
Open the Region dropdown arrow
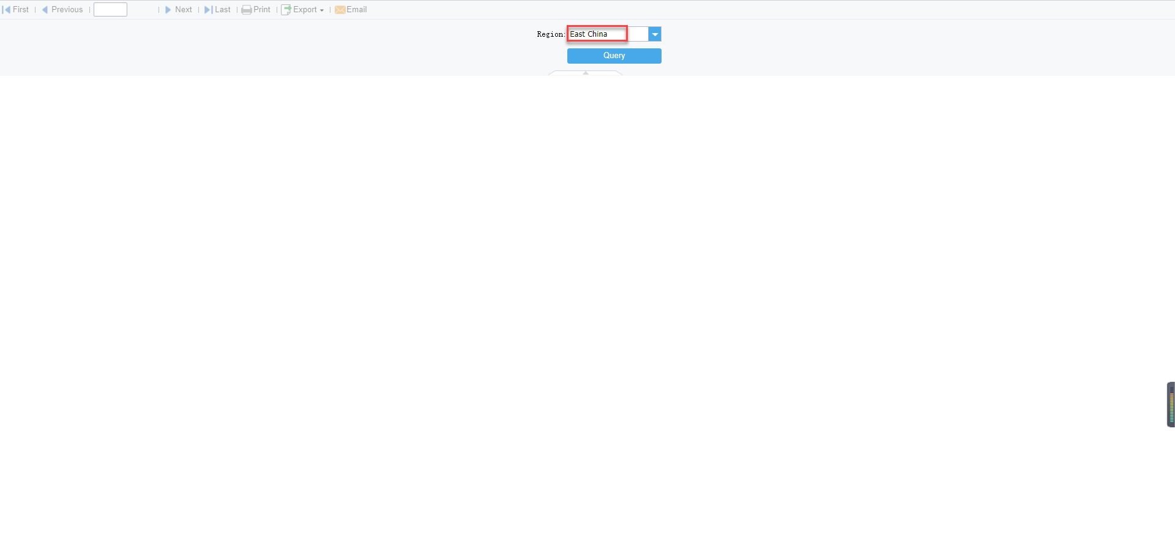[x=655, y=34]
